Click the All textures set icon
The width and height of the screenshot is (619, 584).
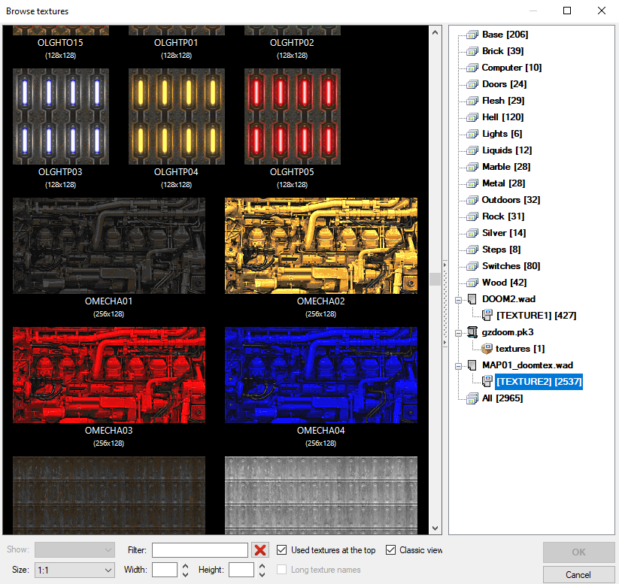tap(472, 398)
